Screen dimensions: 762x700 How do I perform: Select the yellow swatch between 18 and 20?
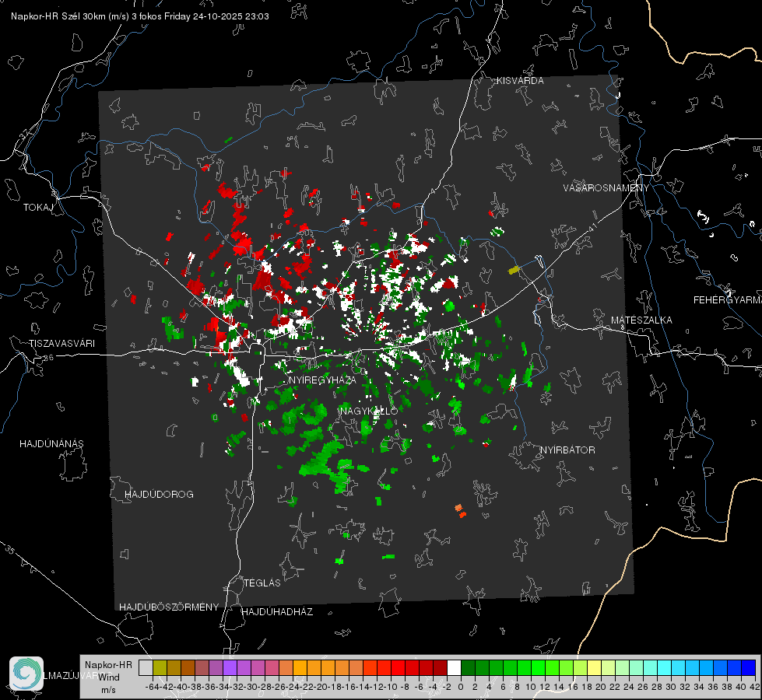tap(595, 667)
